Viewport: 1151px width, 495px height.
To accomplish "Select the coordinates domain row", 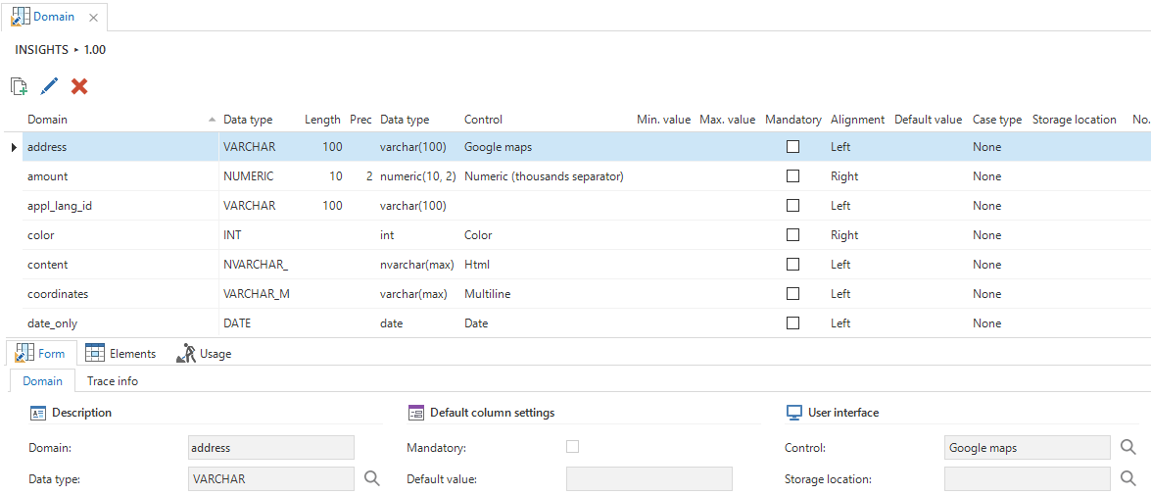I will click(x=58, y=294).
